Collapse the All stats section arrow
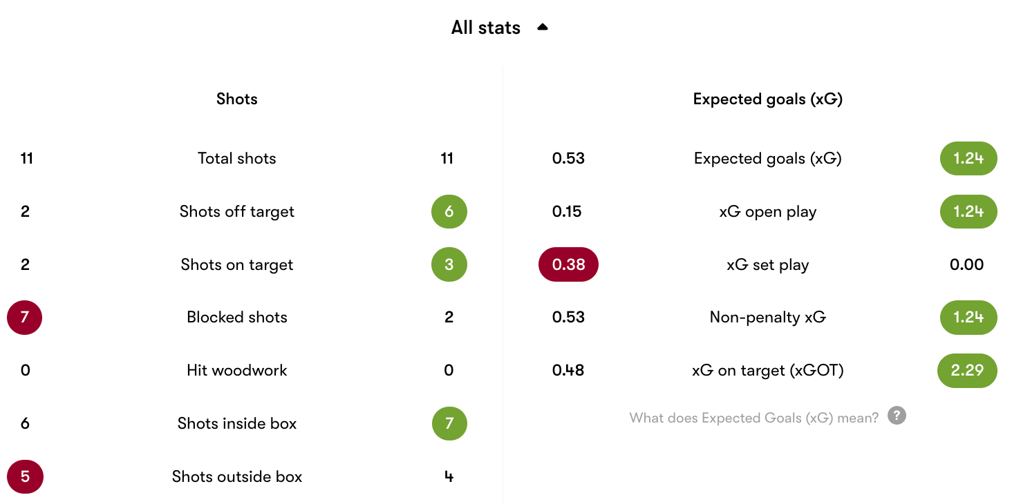The image size is (1012, 504). coord(543,28)
